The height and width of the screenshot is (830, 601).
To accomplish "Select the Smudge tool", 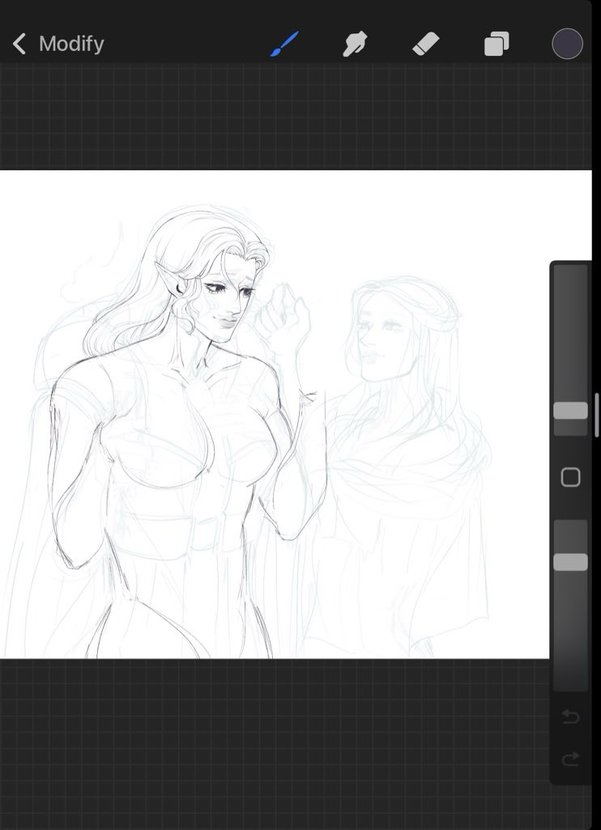I will pyautogui.click(x=355, y=44).
